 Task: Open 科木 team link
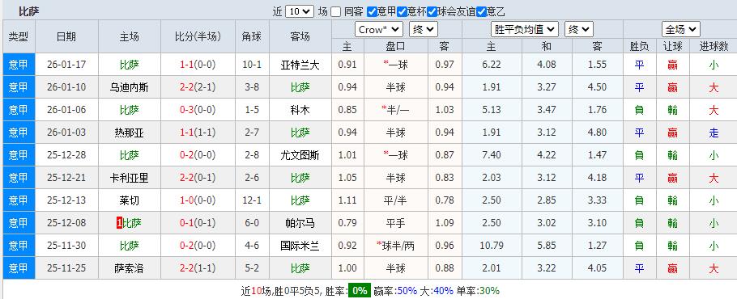(x=300, y=110)
